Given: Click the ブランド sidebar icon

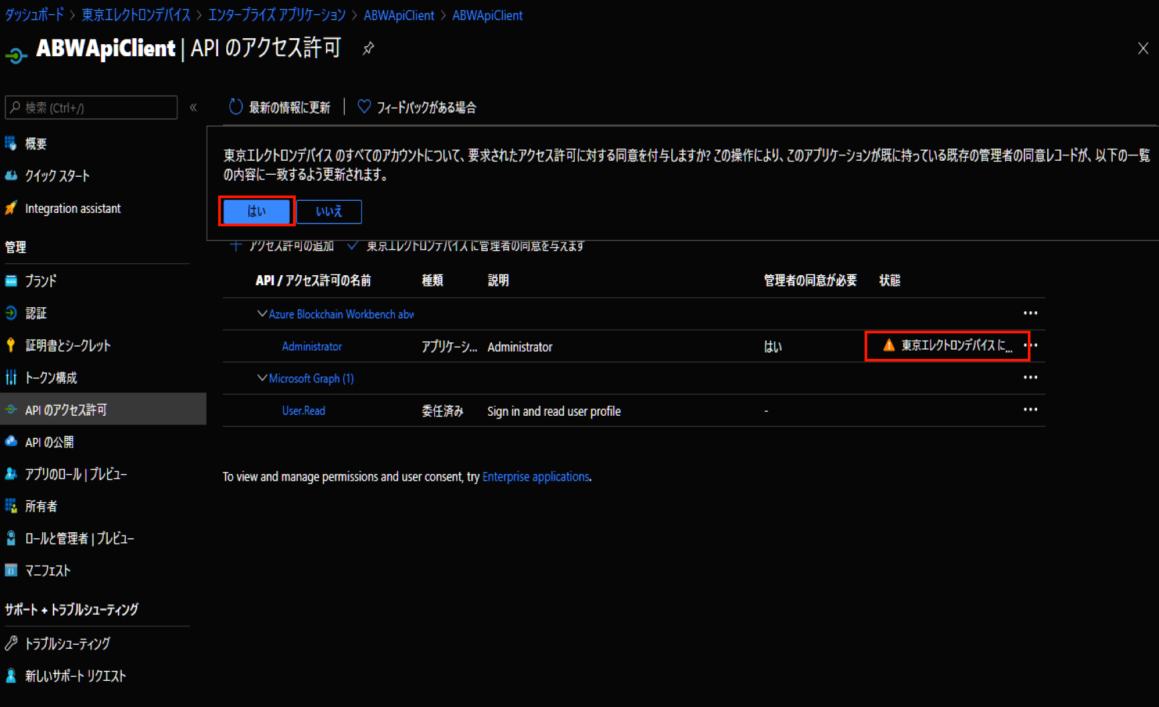Looking at the screenshot, I should tap(11, 281).
